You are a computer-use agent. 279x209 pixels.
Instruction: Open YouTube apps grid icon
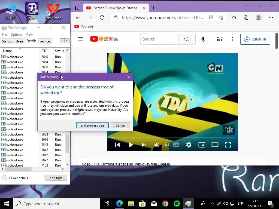[220, 39]
